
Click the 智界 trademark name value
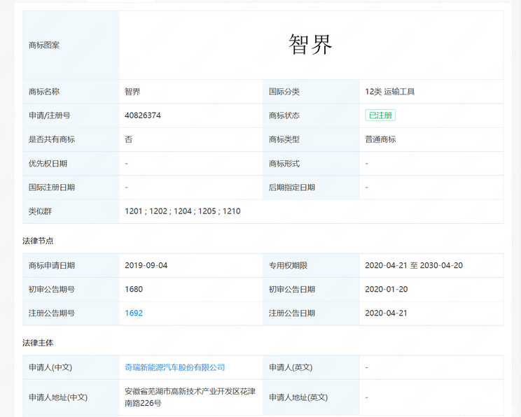point(132,92)
